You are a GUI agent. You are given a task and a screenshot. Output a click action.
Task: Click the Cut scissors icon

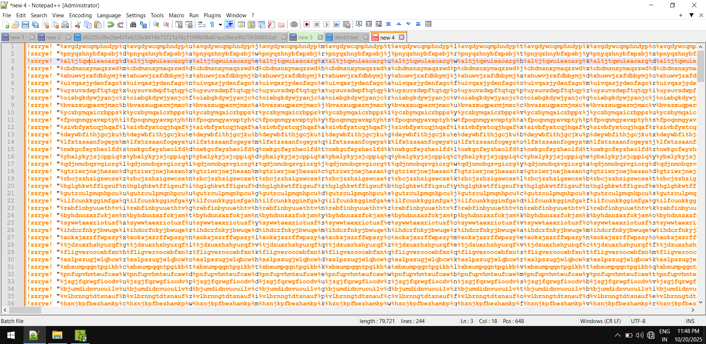78,25
